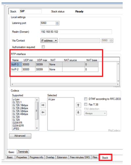Click RTP table horizontal scroll right arrow
The width and height of the screenshot is (131, 165).
[x=118, y=84]
